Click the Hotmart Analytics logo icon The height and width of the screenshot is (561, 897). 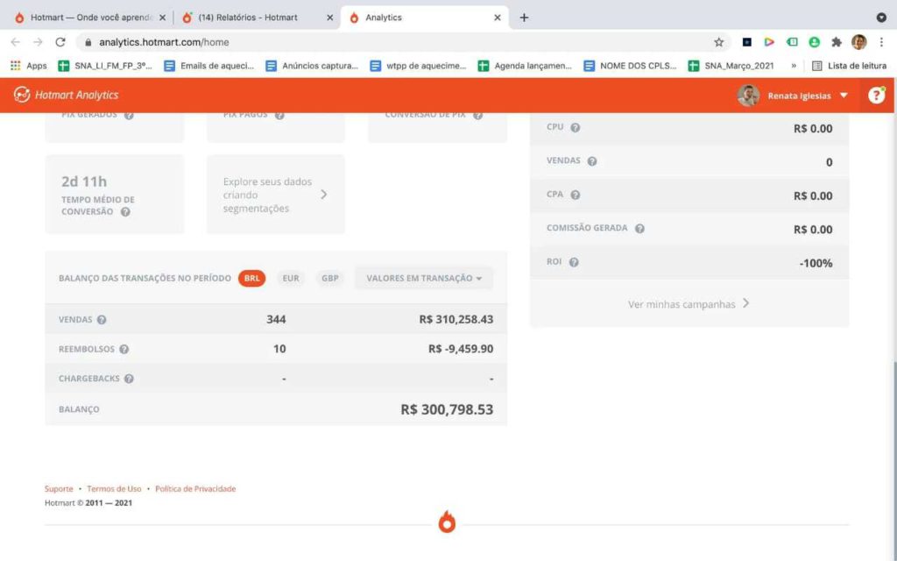point(22,95)
